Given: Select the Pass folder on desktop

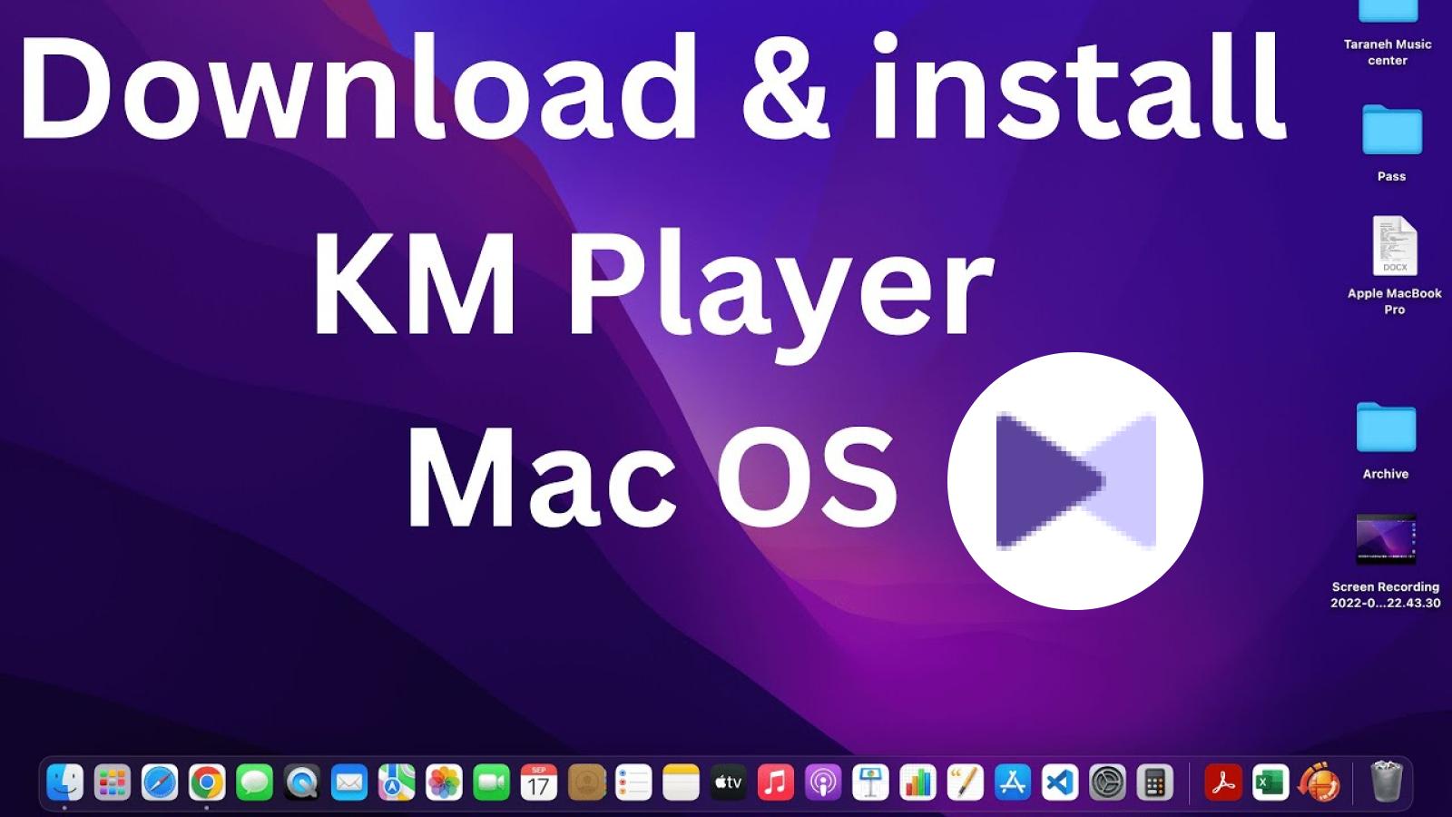Looking at the screenshot, I should coord(1391,132).
